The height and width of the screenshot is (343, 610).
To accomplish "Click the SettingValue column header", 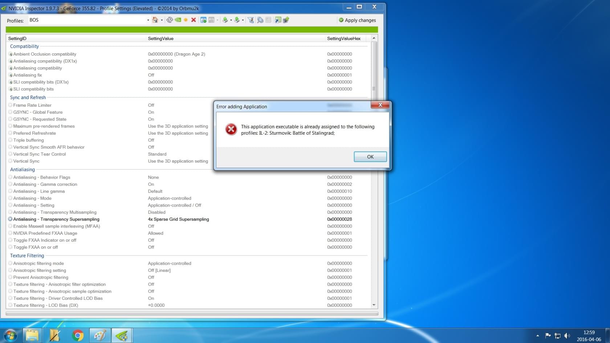I will coord(160,38).
